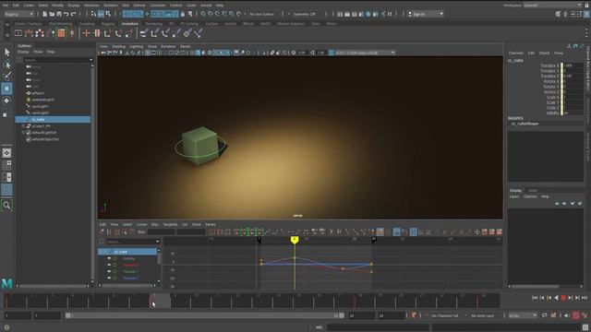Click the No Live Surface field
Screen dimensions: 591x332
[x=262, y=14]
